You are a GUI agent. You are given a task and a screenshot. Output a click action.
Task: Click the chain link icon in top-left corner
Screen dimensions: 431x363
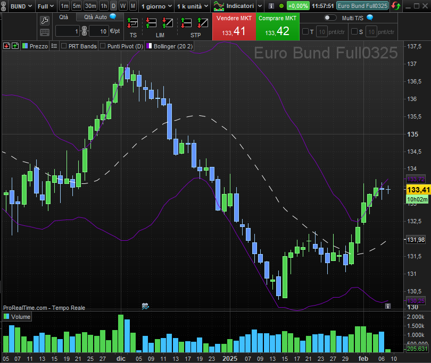click(5, 6)
